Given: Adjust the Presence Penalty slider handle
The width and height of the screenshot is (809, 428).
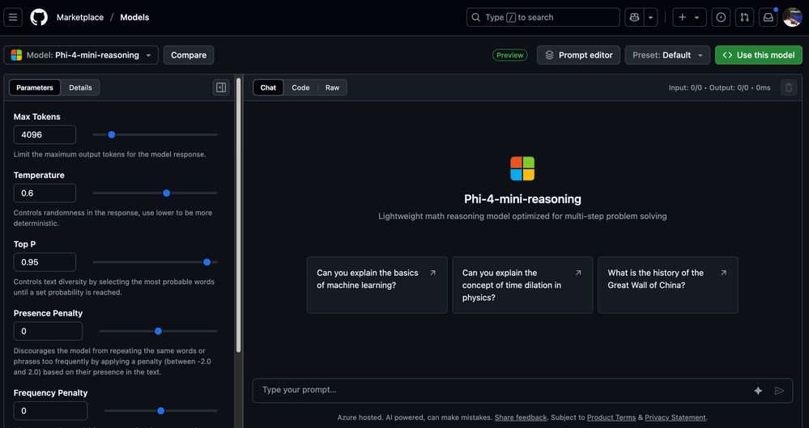Looking at the screenshot, I should (x=159, y=331).
